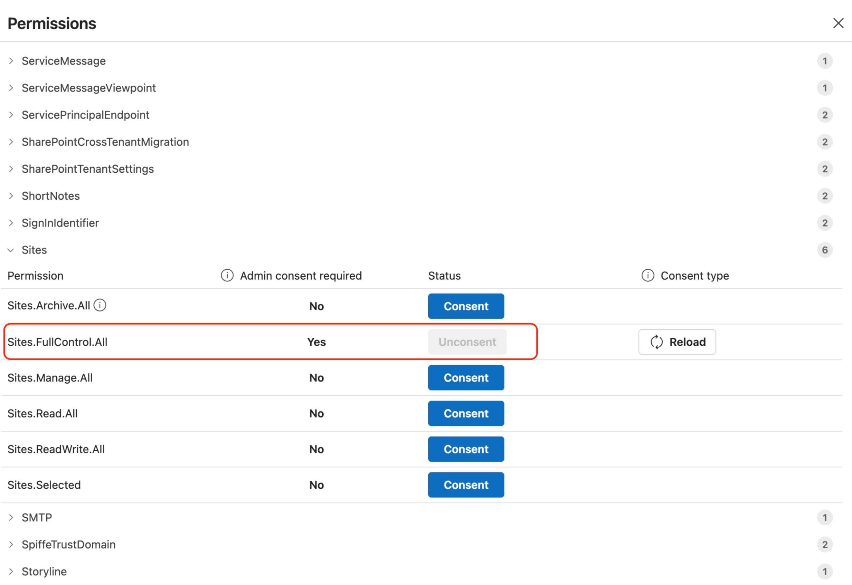Expand the SignInIdentifier group
Viewport: 852px width, 585px height.
[11, 223]
